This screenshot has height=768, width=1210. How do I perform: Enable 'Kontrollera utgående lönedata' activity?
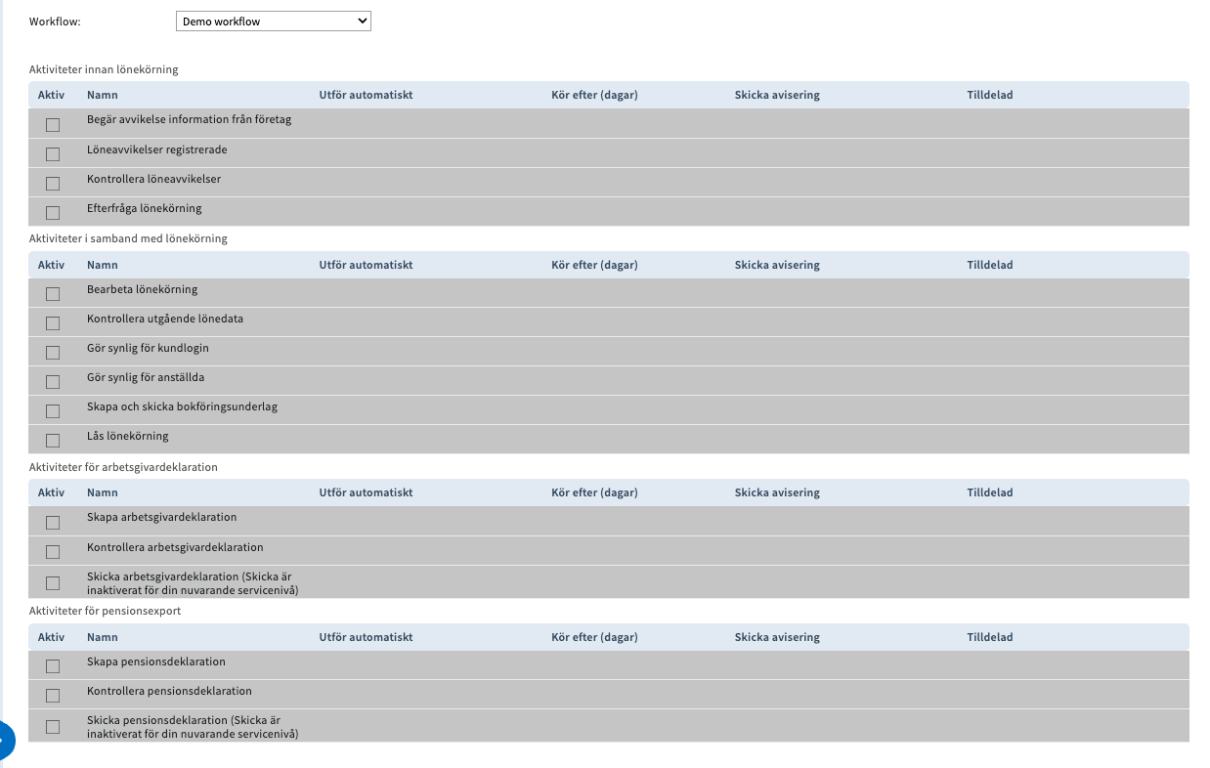point(53,323)
